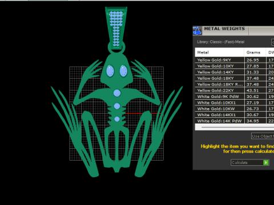Image resolution: width=274 pixels, height=205 pixels.
Task: Select the White Gold:10KX1 row
Action: [x=235, y=102]
